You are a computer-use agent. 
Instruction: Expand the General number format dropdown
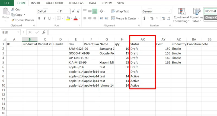click(x=170, y=11)
